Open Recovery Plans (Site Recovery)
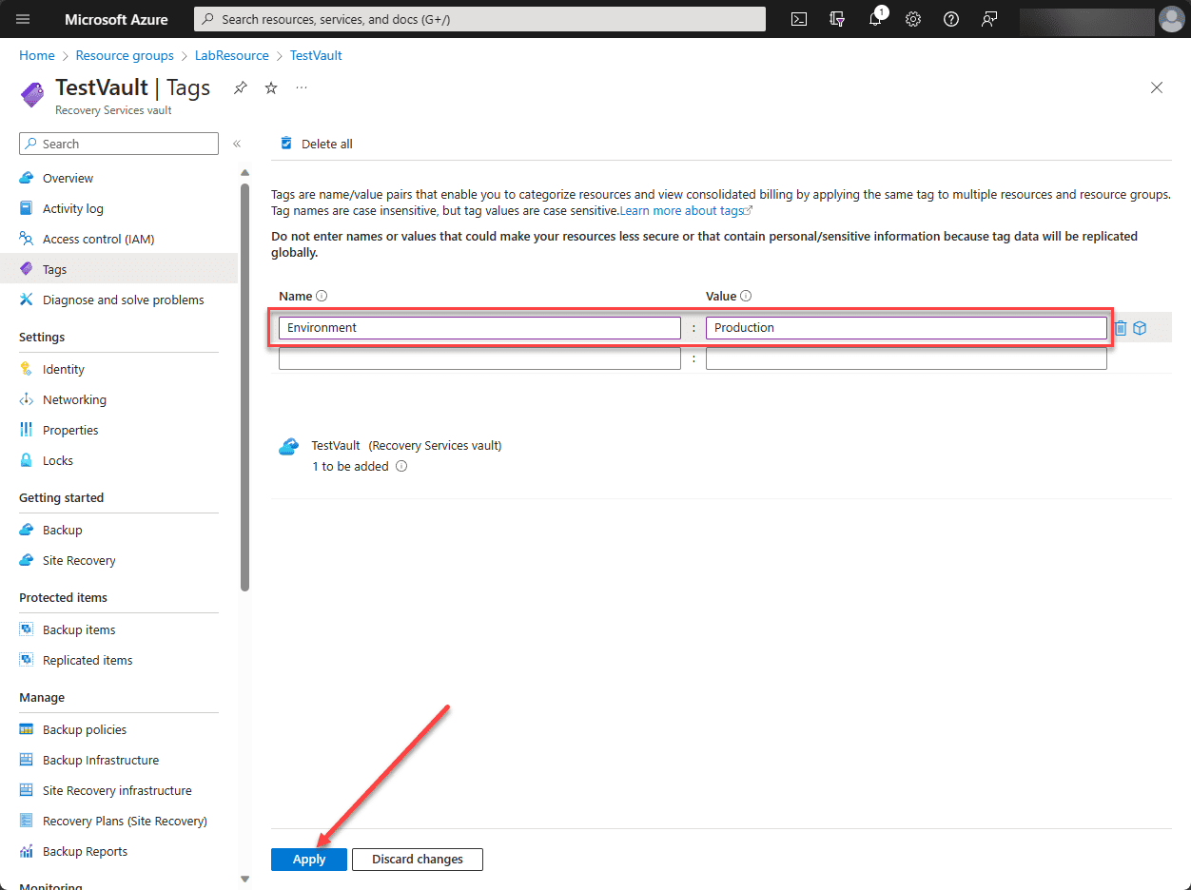Screen dimensions: 1191x890 point(125,821)
